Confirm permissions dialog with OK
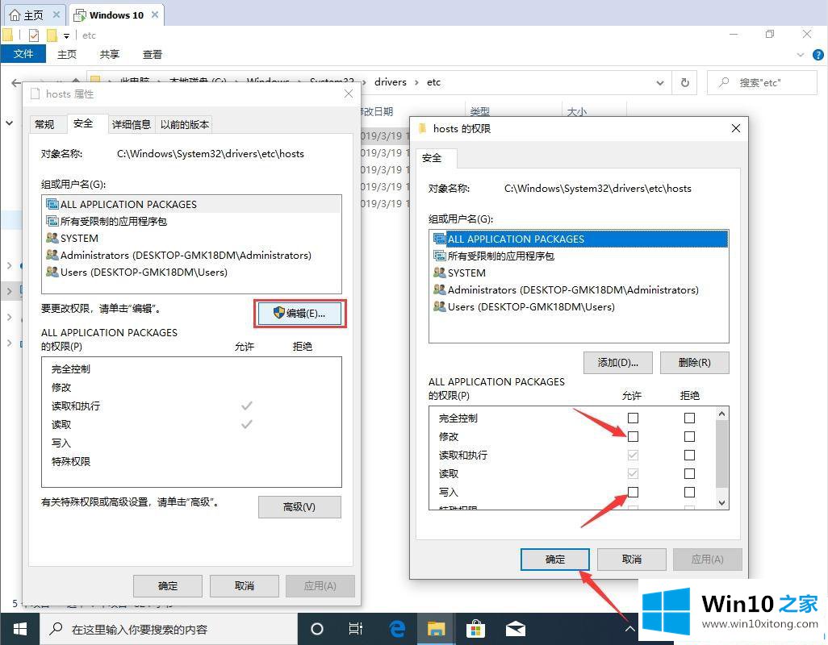The height and width of the screenshot is (645, 828). coord(555,560)
